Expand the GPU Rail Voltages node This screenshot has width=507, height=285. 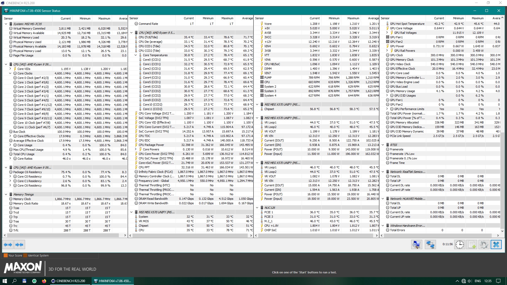(387, 33)
